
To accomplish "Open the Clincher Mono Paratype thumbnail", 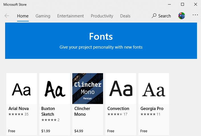I will [x=88, y=89].
